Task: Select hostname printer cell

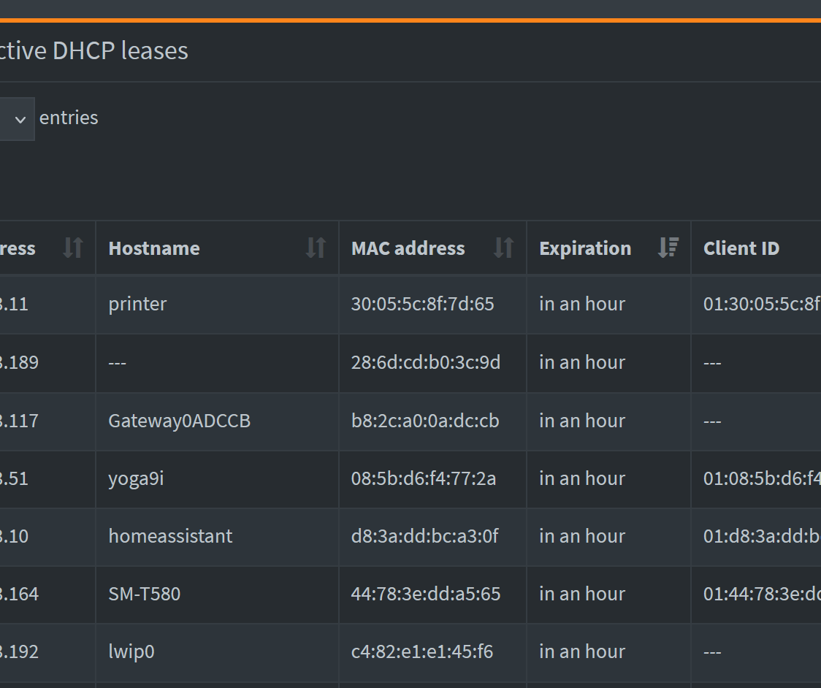Action: pos(217,305)
